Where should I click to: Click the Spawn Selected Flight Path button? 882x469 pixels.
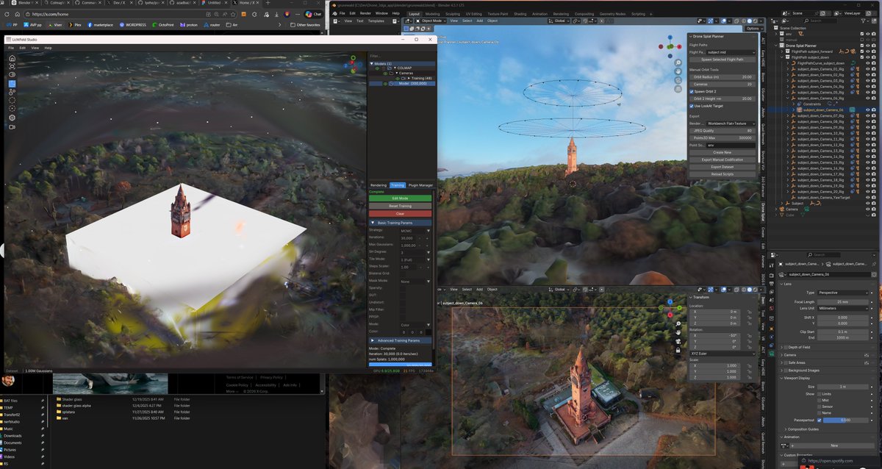[x=722, y=60]
